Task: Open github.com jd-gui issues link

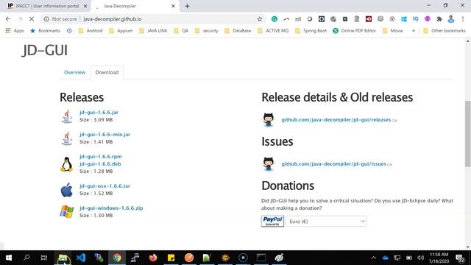Action: click(333, 163)
